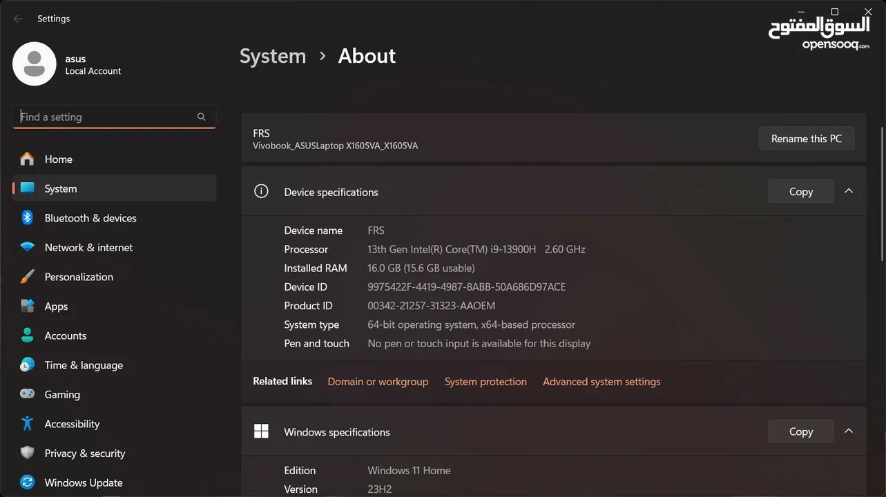
Task: Collapse the Device specifications section
Action: point(849,191)
